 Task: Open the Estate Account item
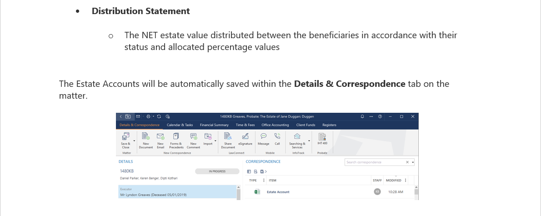click(278, 192)
